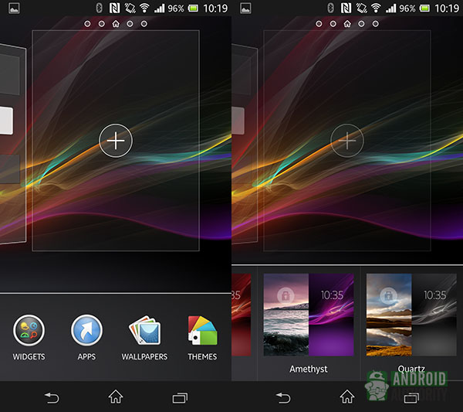Viewport: 463px width, 412px height.
Task: Tap the last page dot in right screen
Action: click(x=376, y=24)
